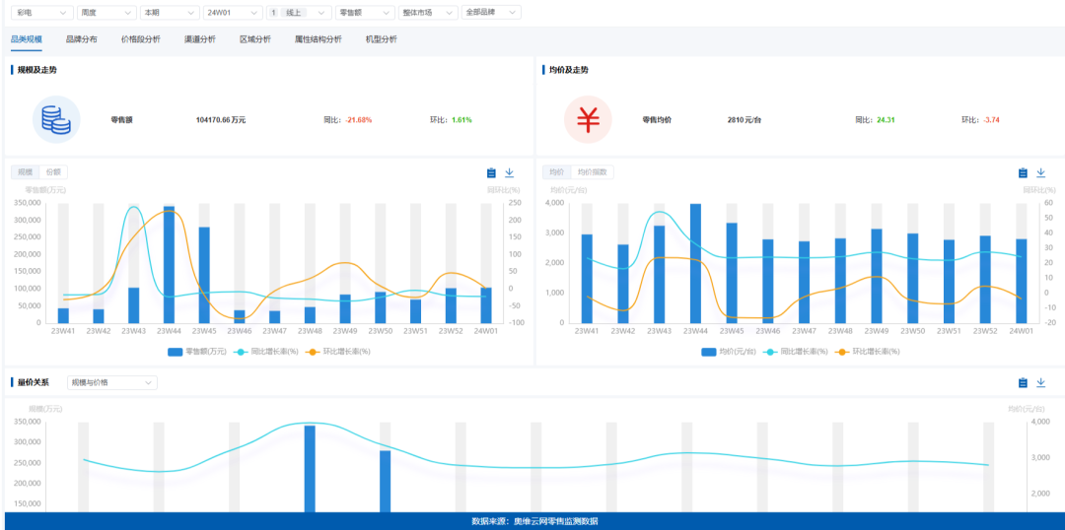Download the 规模及走势 sales chart

(x=510, y=172)
